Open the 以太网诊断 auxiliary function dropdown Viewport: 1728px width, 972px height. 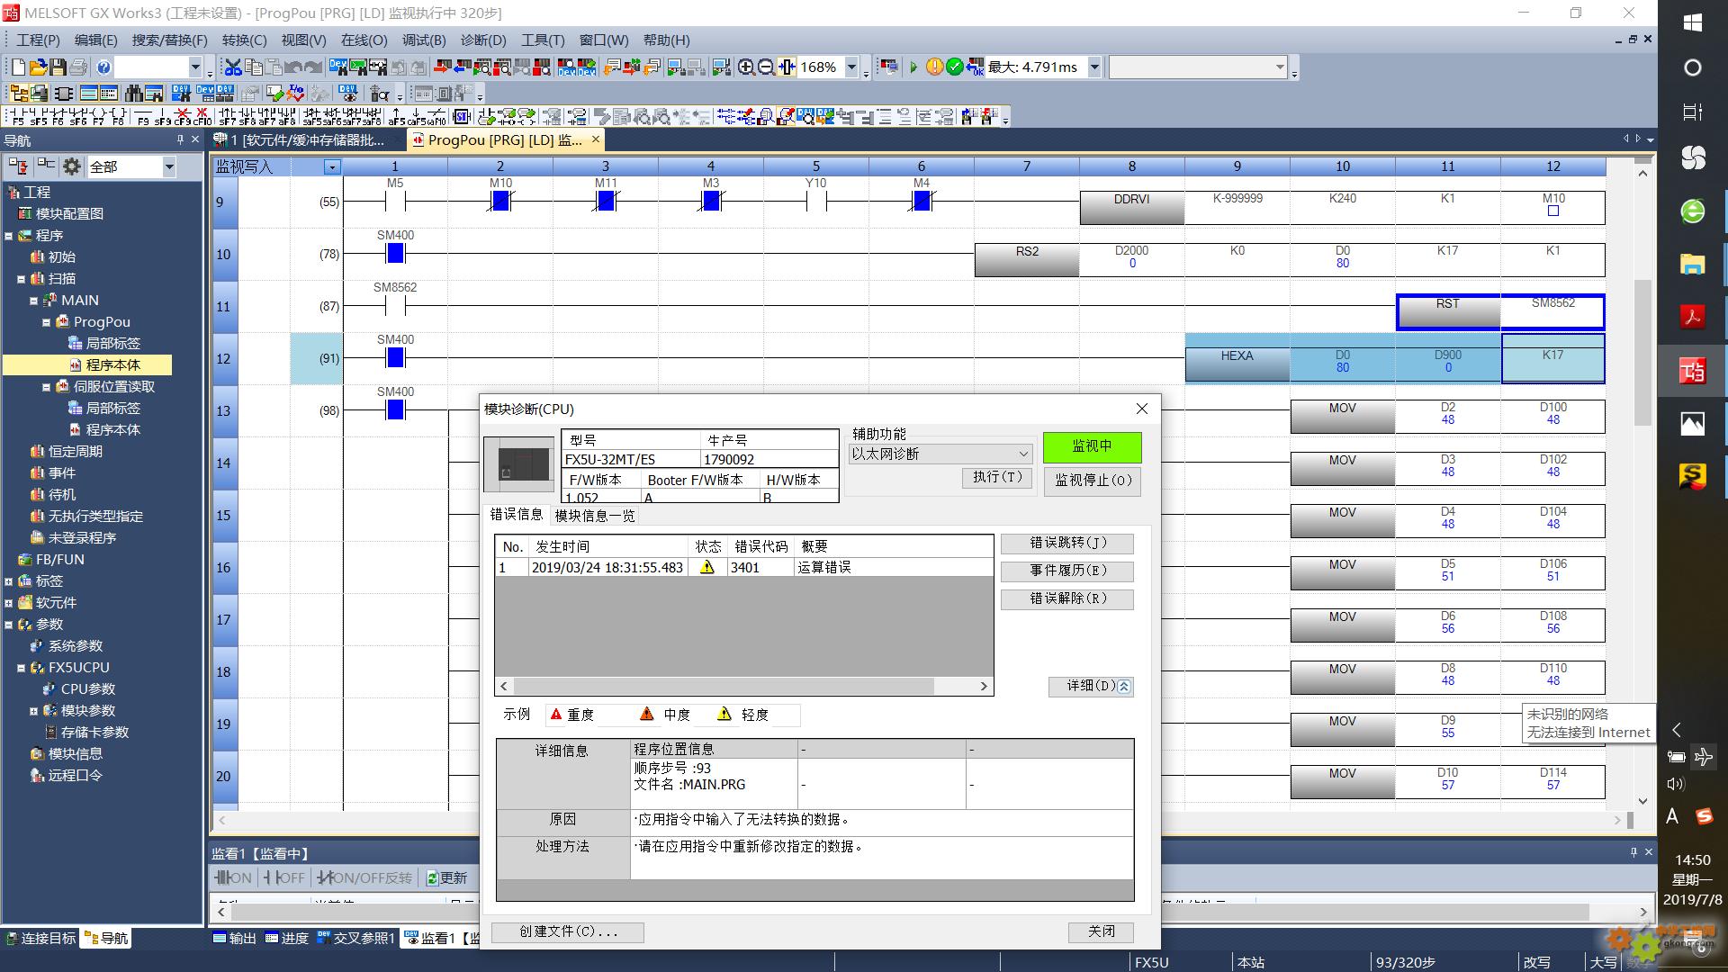(x=940, y=454)
